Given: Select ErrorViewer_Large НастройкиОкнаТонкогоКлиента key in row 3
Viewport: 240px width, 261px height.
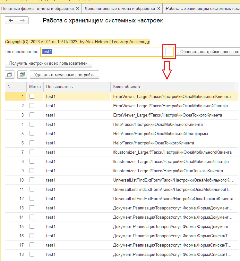Looking at the screenshot, I should coord(173,115).
